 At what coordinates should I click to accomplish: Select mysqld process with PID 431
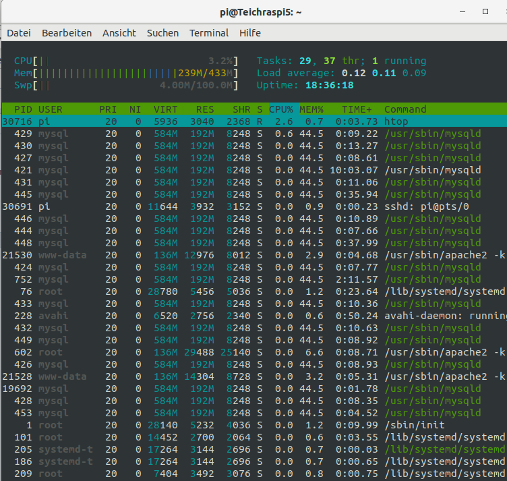click(254, 182)
